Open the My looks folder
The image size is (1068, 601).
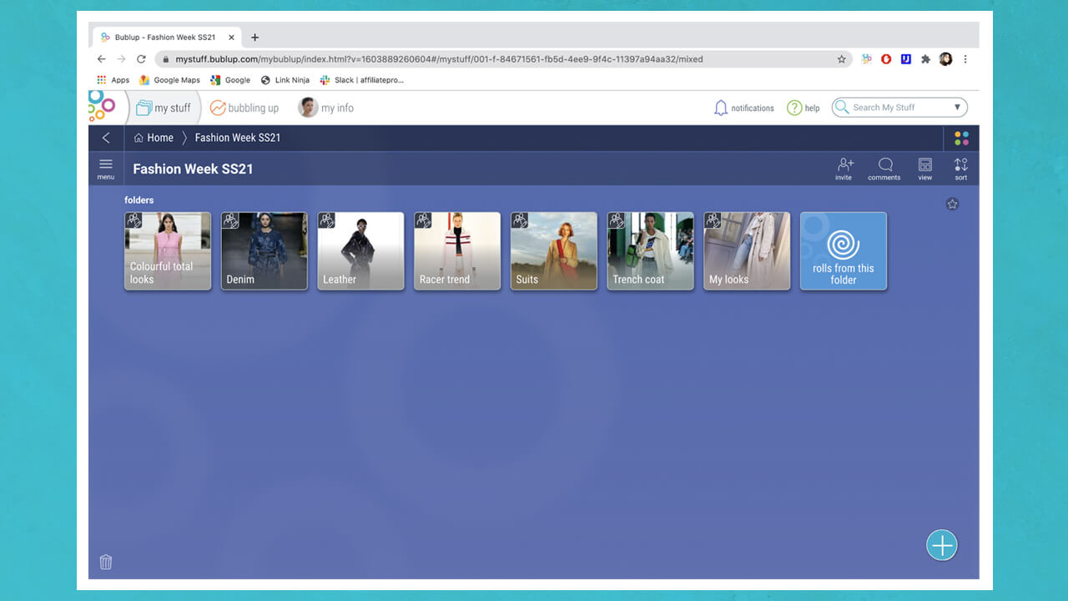click(x=747, y=251)
